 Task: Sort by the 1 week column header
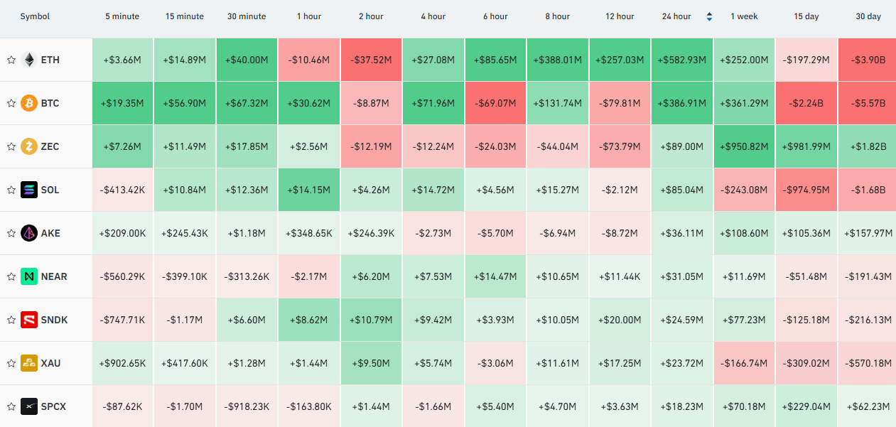tap(744, 16)
